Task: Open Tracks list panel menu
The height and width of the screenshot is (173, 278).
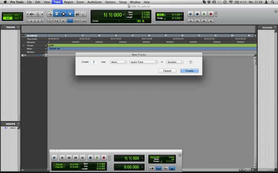Action: tap(18, 27)
